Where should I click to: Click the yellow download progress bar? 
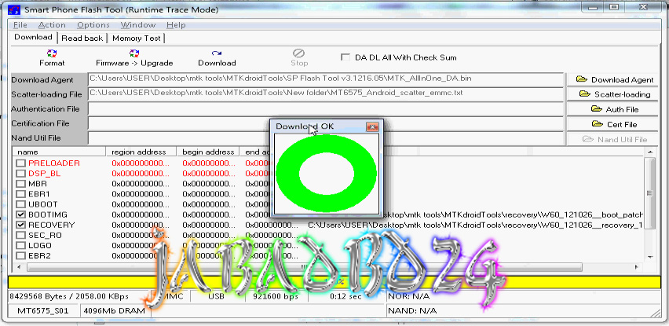click(x=334, y=282)
